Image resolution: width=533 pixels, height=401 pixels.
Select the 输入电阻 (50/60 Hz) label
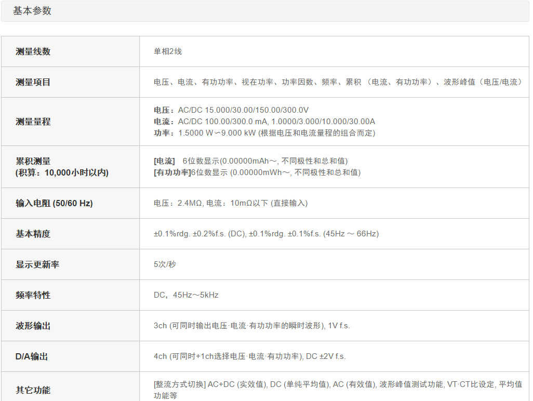tap(54, 203)
